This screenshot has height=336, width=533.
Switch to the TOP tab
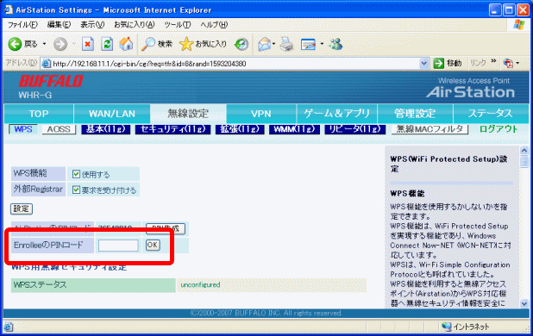click(39, 114)
